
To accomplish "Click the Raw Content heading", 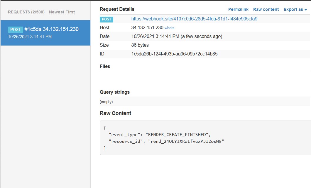I will click(115, 113).
